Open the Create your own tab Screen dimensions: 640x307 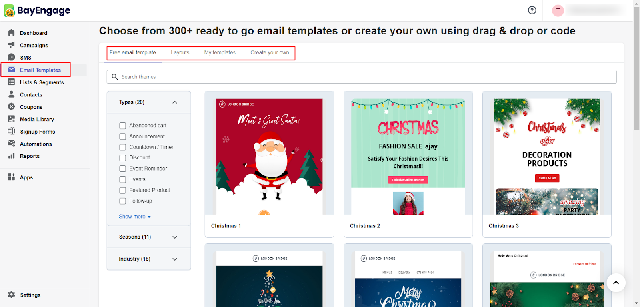[x=270, y=52]
